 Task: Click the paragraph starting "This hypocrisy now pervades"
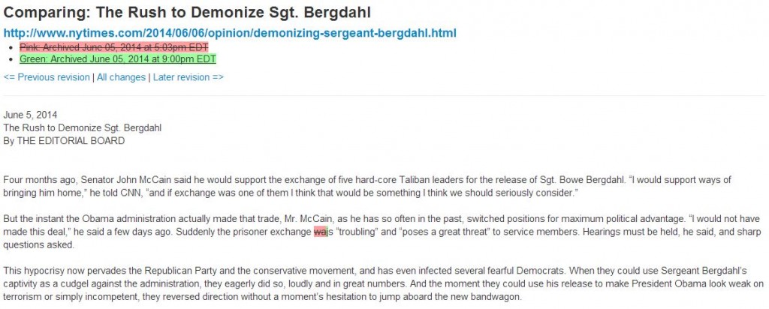384,283
